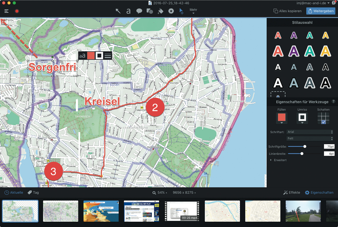Select the Arrow tool in toolbar

pyautogui.click(x=118, y=11)
